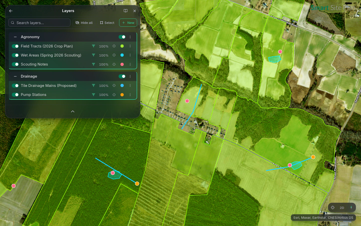Filter the Scouting Notes layer
The width and height of the screenshot is (361, 226).
[x=94, y=64]
